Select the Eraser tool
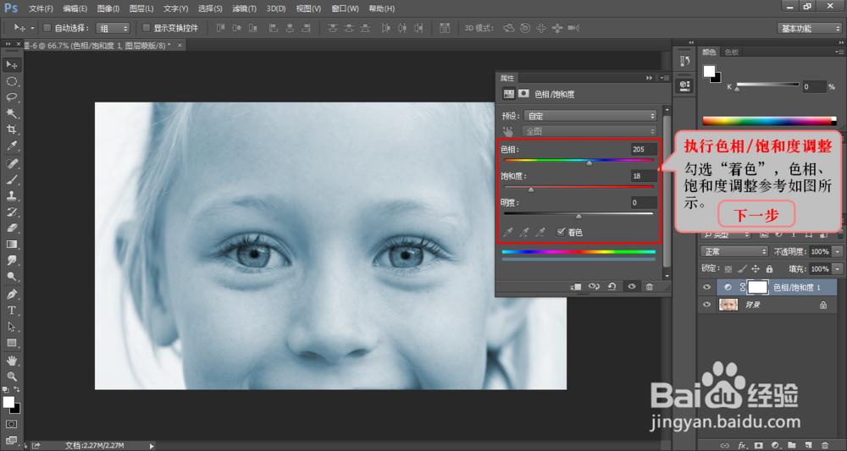Screen dimensions: 847x451 click(11, 228)
